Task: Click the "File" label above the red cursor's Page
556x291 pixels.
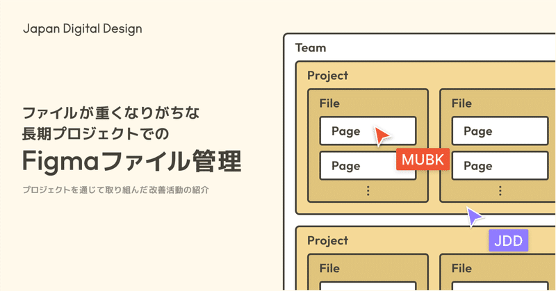Action: click(x=329, y=103)
